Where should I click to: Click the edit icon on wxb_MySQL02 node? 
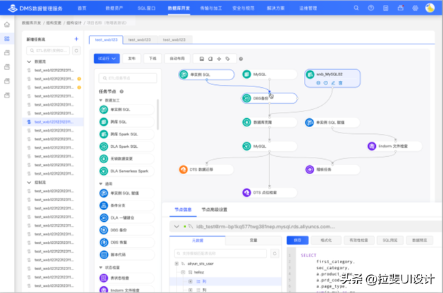pos(333,83)
